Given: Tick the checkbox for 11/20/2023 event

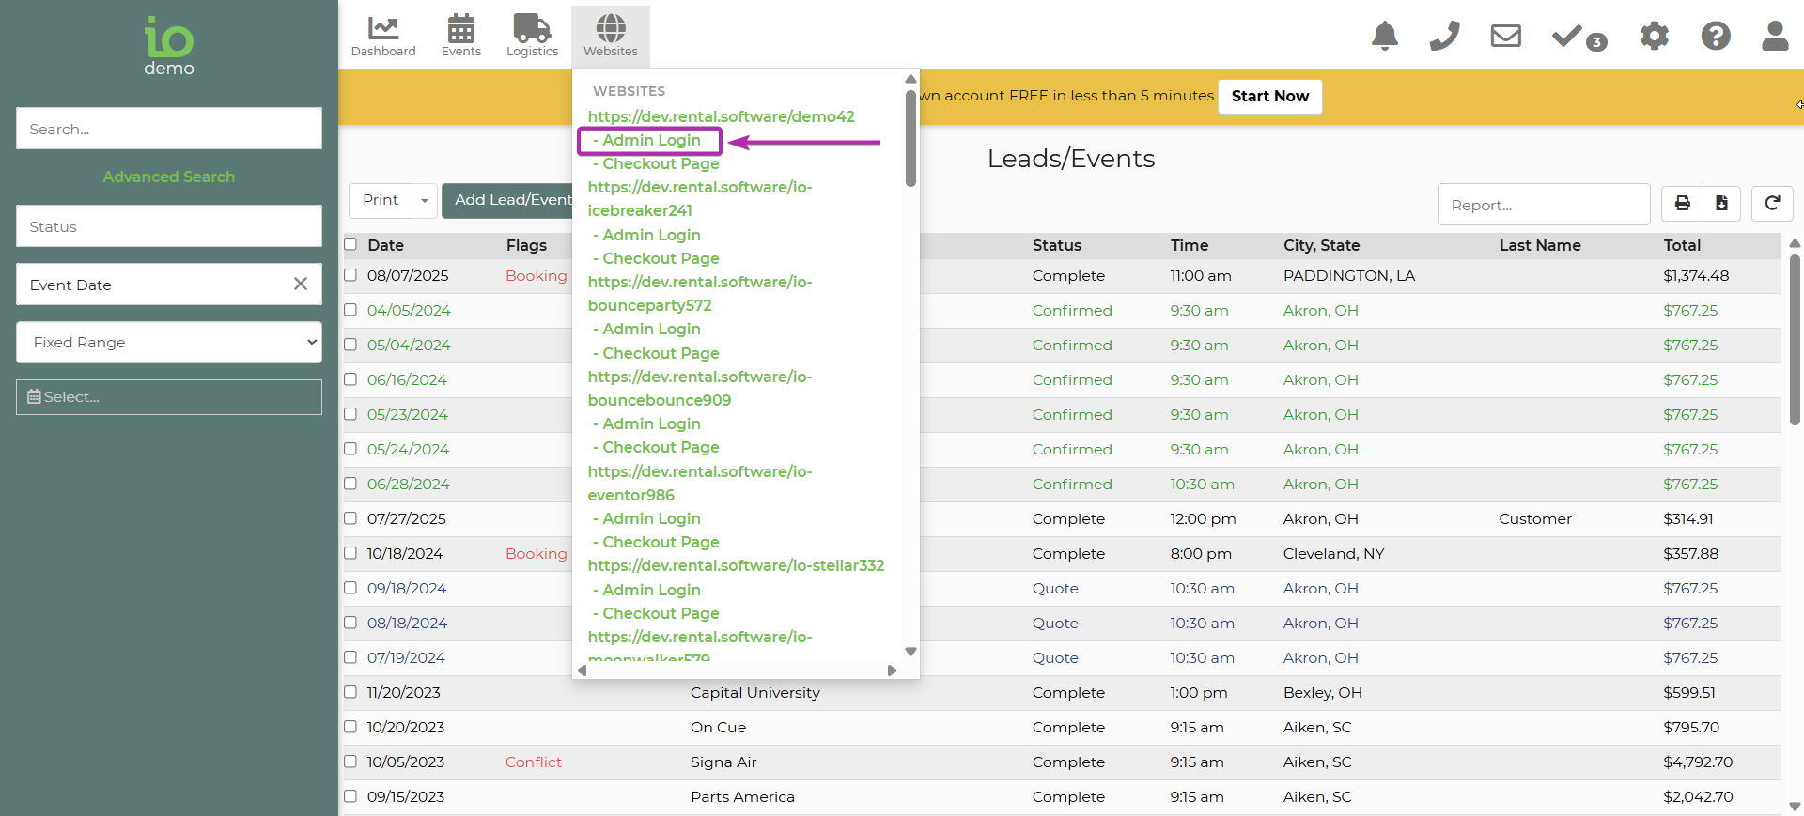Looking at the screenshot, I should click(350, 692).
